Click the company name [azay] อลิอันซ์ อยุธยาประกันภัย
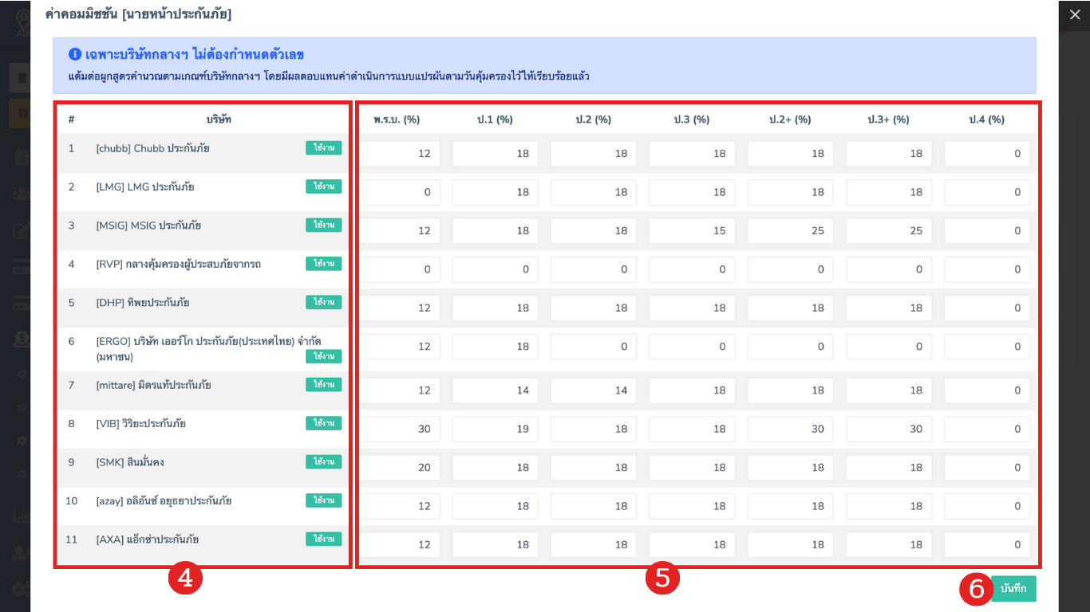 point(164,501)
